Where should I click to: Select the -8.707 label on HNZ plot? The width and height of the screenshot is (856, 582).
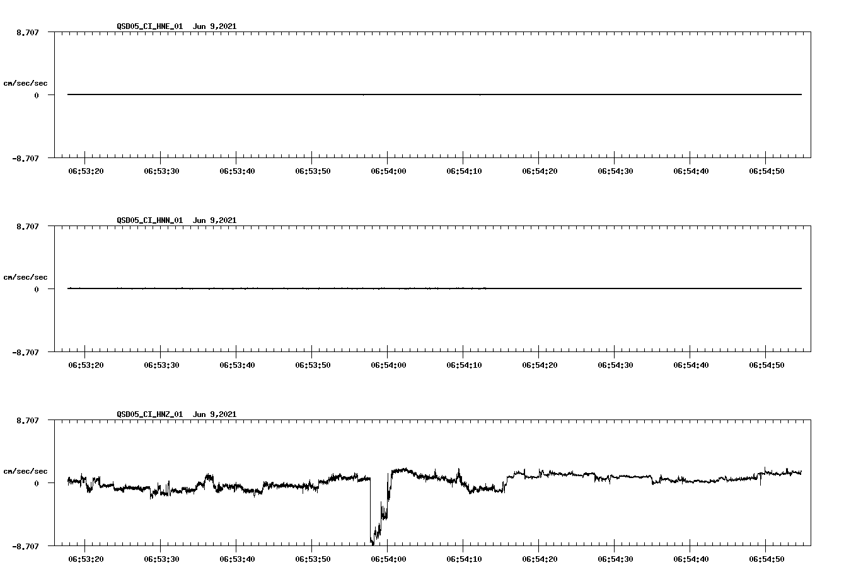[26, 546]
